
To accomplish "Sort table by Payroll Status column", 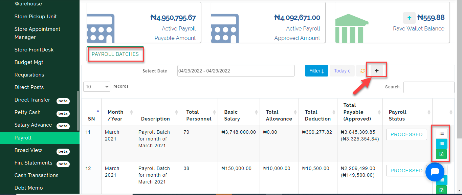I will pos(408,112).
